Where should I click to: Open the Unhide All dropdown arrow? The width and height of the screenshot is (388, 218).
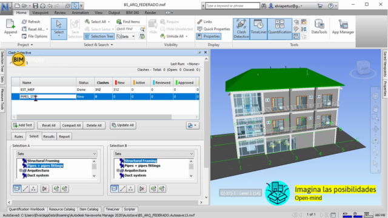point(187,36)
